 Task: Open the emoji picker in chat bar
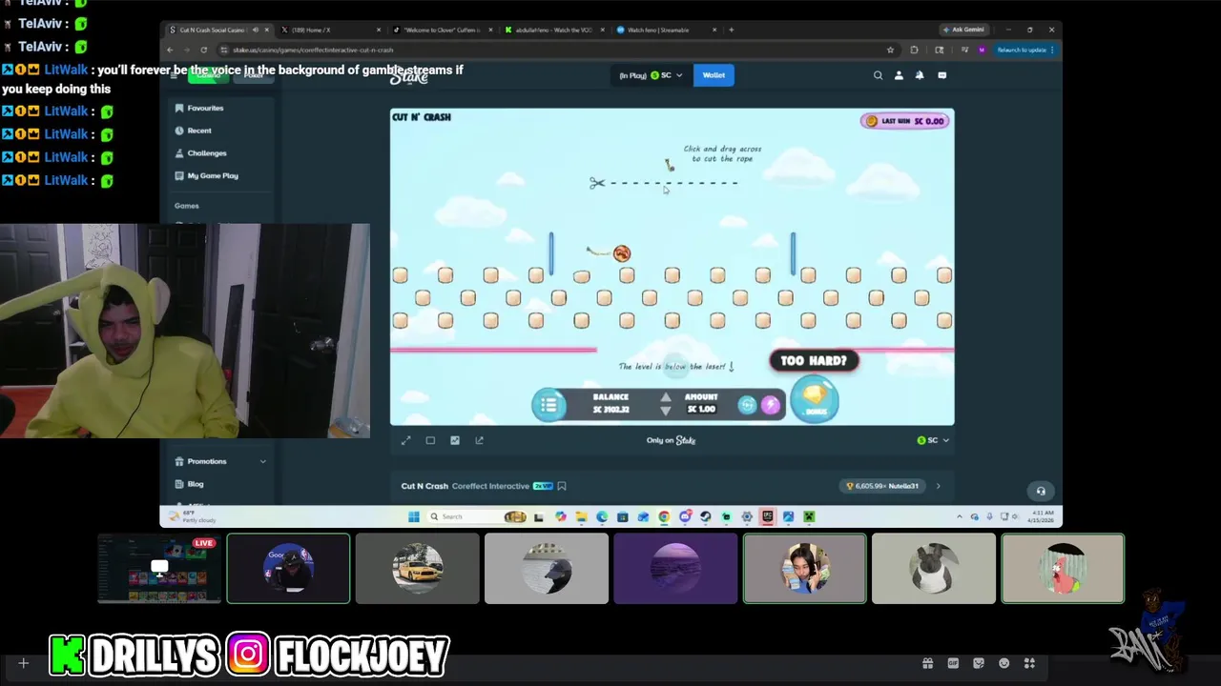point(1004,663)
